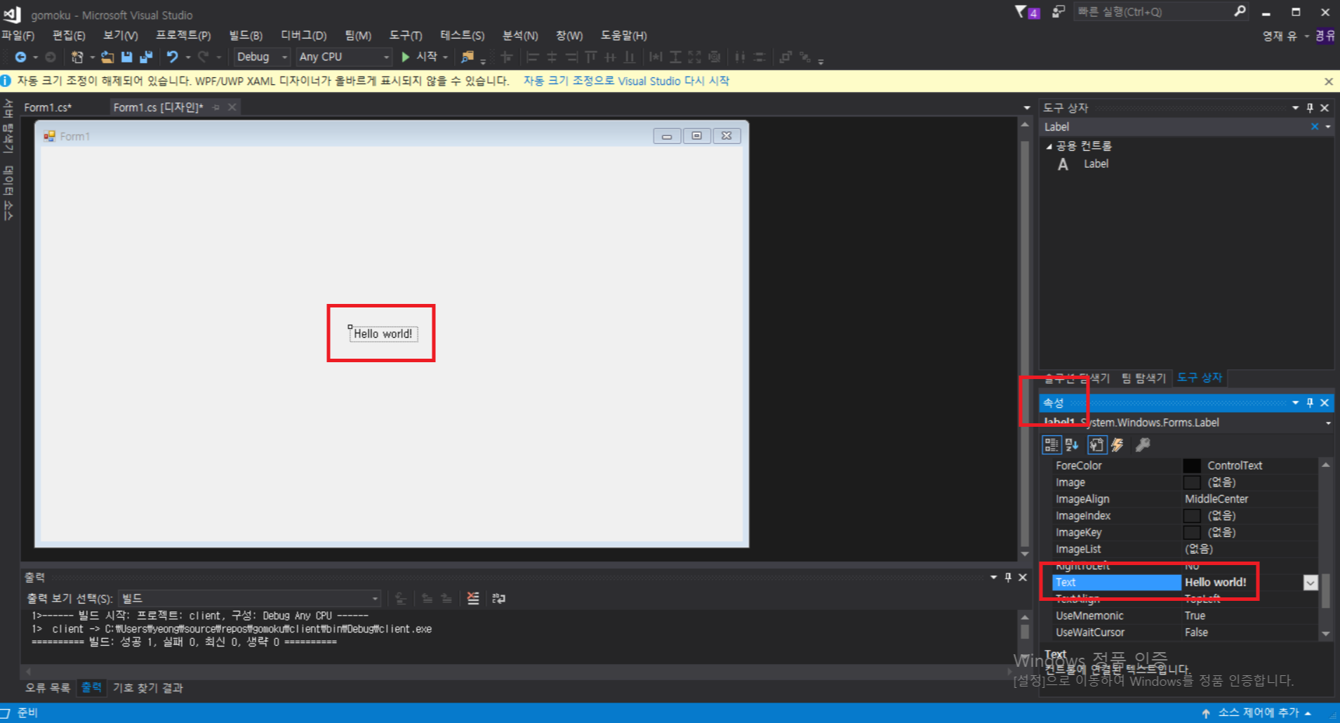Click the wrench property pages icon
Screen dimensions: 1340x723
click(1143, 444)
